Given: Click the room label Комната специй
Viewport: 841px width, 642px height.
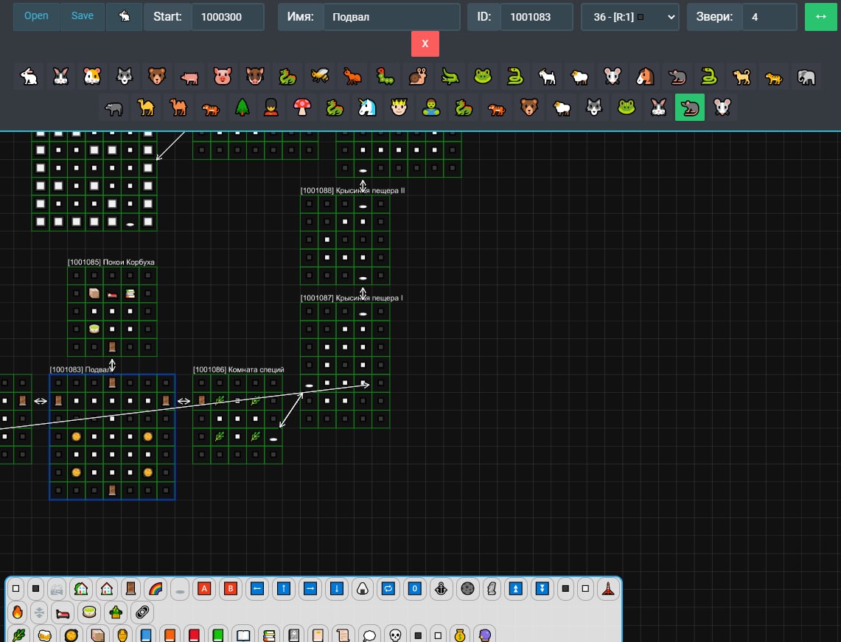Looking at the screenshot, I should click(x=256, y=369).
